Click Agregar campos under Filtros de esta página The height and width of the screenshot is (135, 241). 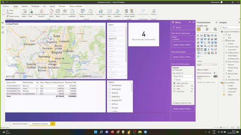click(183, 57)
